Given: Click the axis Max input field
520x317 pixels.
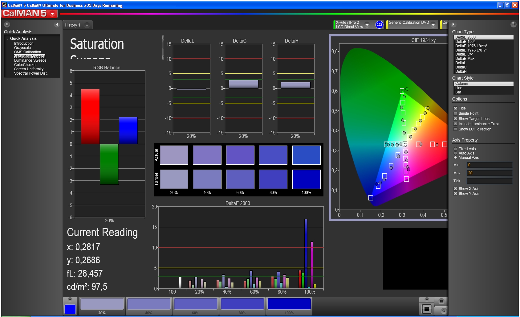Looking at the screenshot, I should click(490, 173).
